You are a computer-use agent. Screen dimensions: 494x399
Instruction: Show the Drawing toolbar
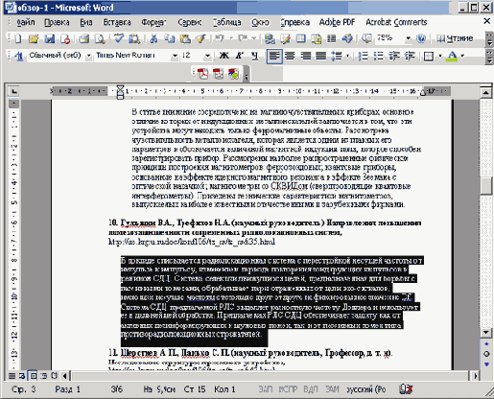point(347,38)
